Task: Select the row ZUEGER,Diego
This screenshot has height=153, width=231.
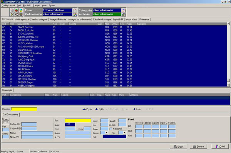Action: (114, 82)
